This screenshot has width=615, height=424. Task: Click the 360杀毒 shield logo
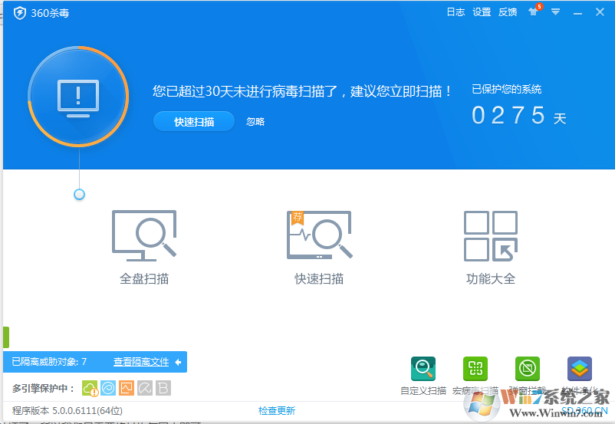20,13
